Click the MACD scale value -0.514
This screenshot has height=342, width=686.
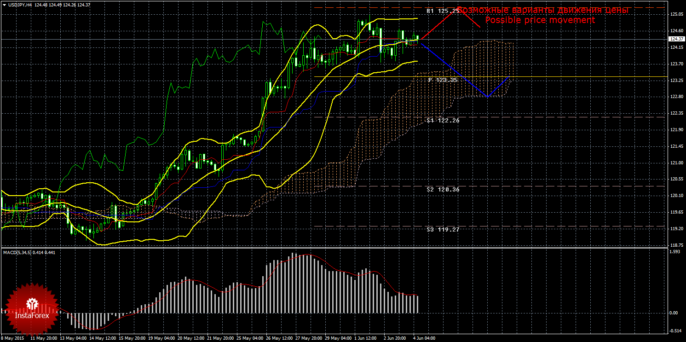click(675, 331)
